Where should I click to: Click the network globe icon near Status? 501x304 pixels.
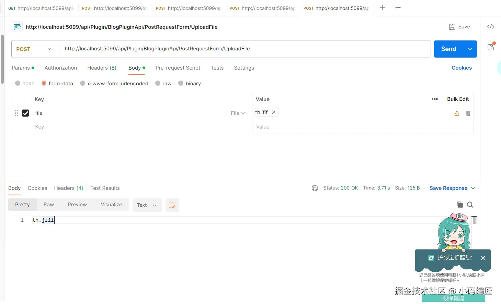[315, 188]
